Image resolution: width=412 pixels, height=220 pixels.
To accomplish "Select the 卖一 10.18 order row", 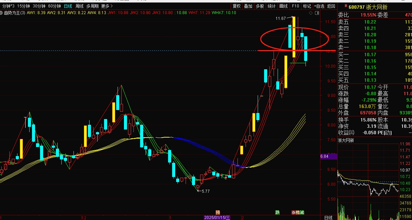I will (x=375, y=47).
